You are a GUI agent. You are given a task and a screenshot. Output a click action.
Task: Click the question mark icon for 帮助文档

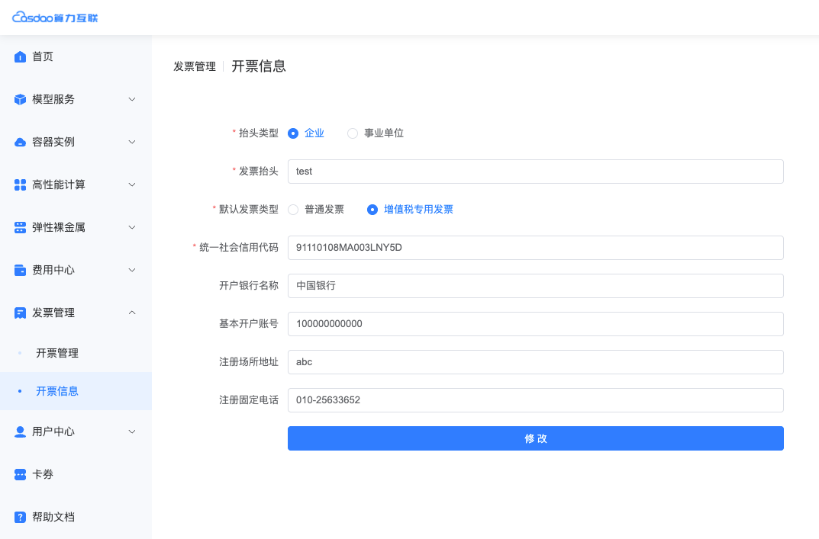pyautogui.click(x=20, y=517)
